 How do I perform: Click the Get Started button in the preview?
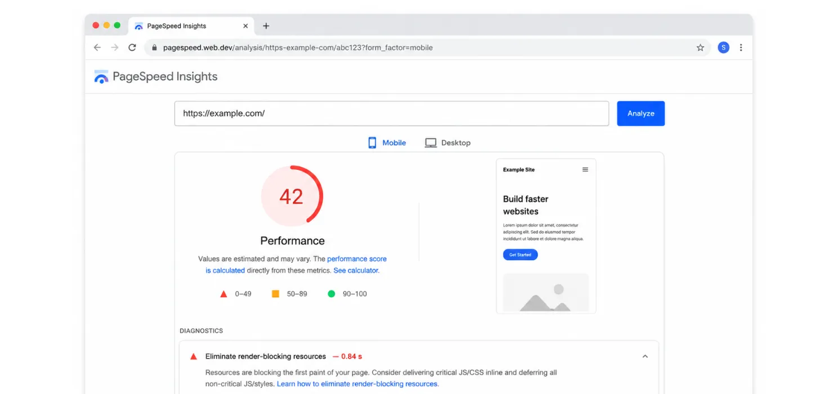pos(520,255)
